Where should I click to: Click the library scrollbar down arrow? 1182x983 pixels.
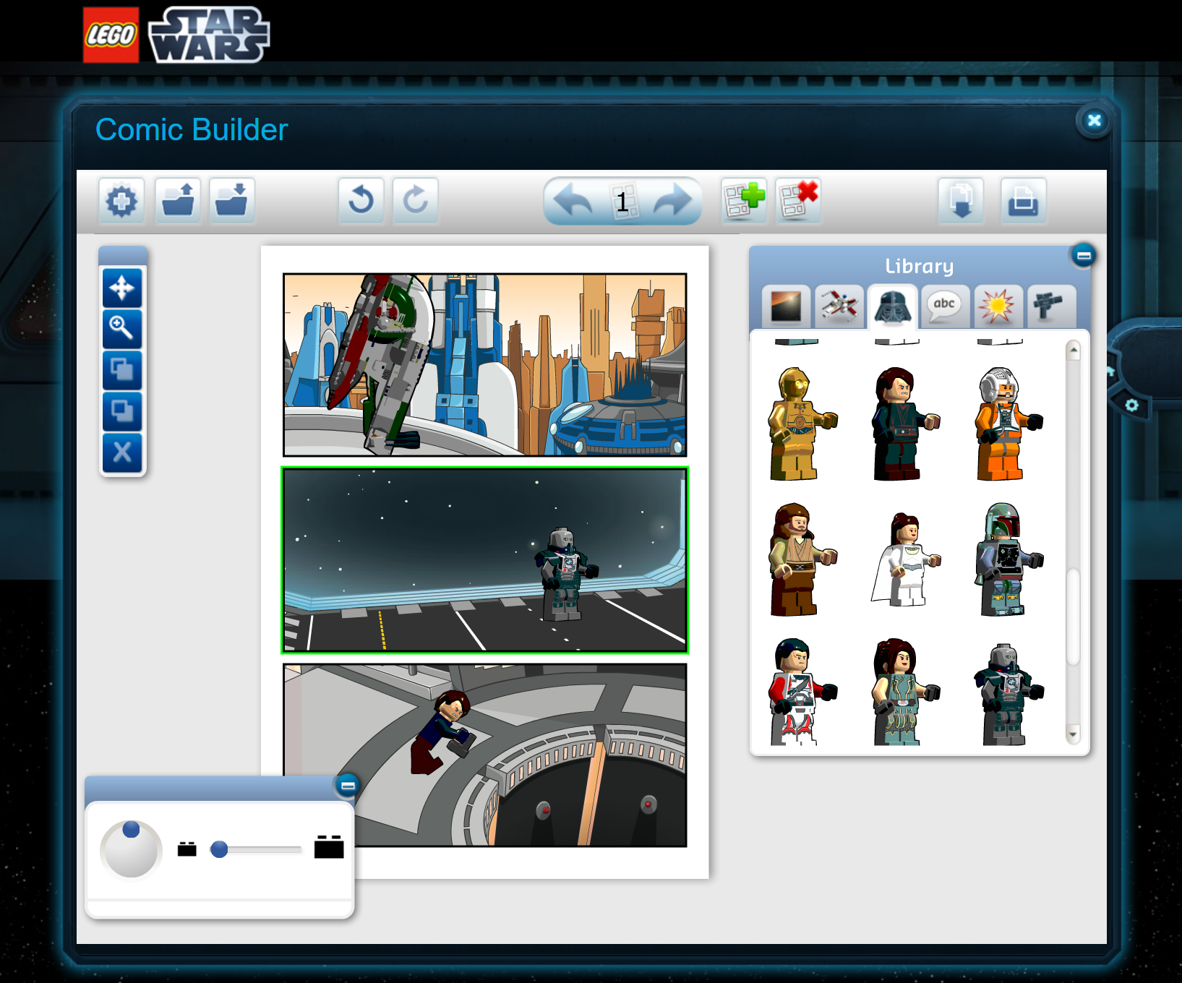1074,734
